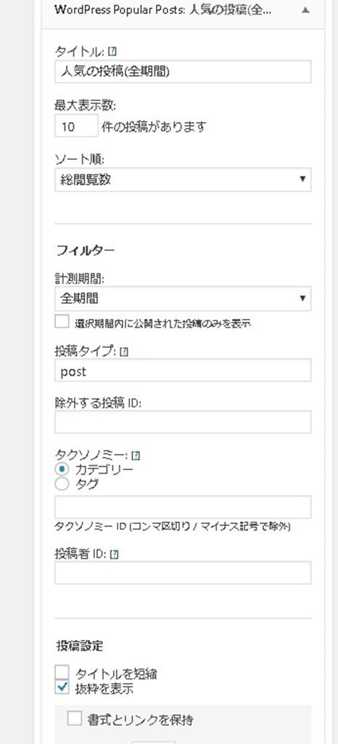Screen dimensions: 338x744
Task: Check the タイトルを短縮 checkbox
Action: 62,672
